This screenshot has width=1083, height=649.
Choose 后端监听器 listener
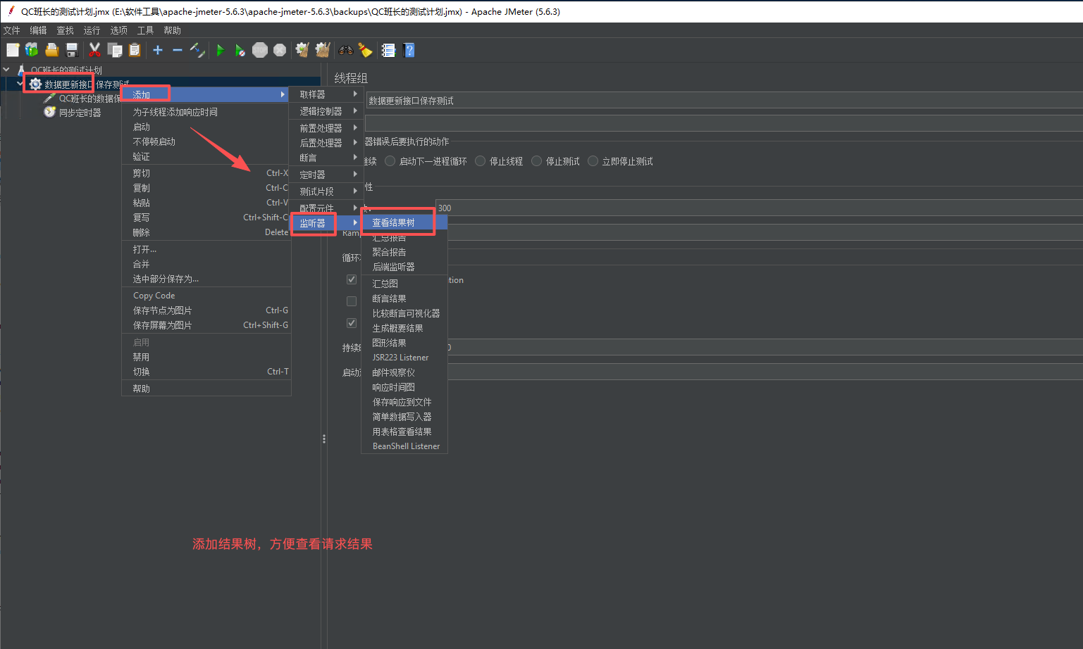404,267
